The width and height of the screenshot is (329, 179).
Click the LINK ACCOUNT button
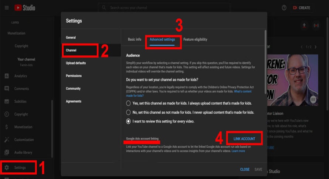click(244, 139)
